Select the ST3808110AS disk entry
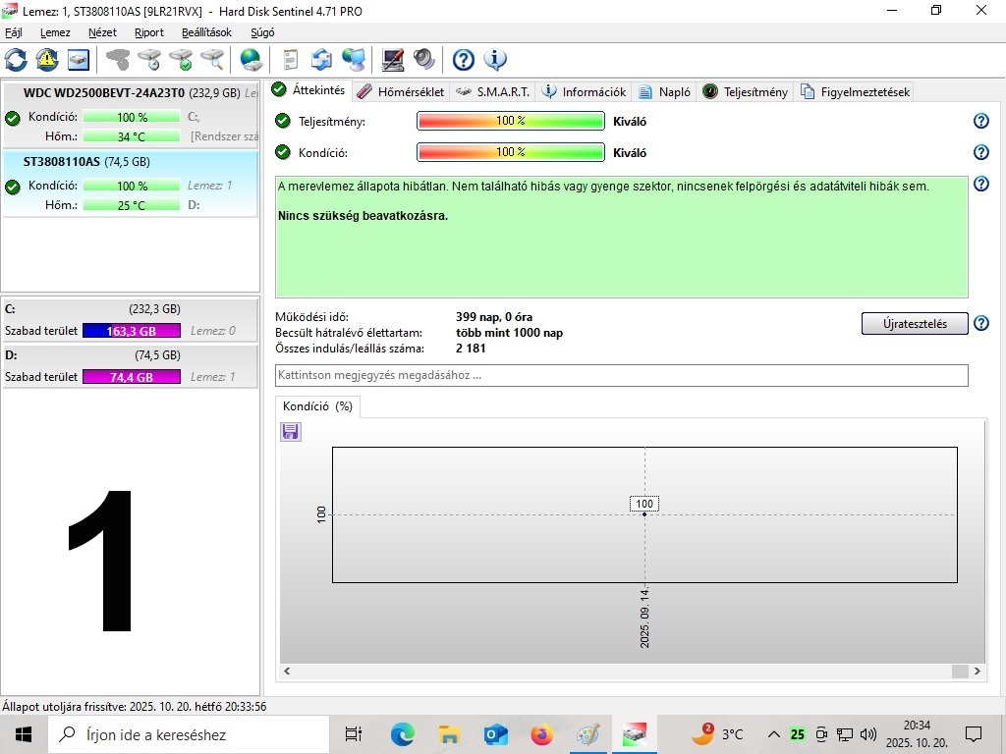Image resolution: width=1006 pixels, height=754 pixels. [x=131, y=184]
